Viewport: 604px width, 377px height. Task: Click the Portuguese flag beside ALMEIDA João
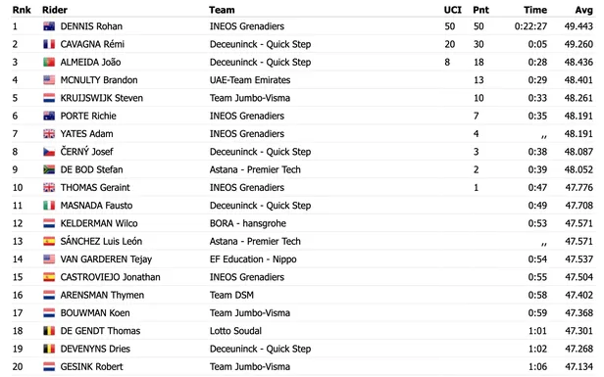(49, 62)
